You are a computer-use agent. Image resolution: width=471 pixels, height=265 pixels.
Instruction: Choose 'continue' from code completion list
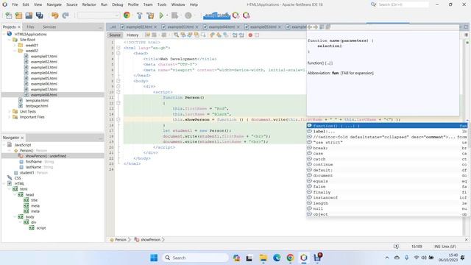pyautogui.click(x=387, y=165)
